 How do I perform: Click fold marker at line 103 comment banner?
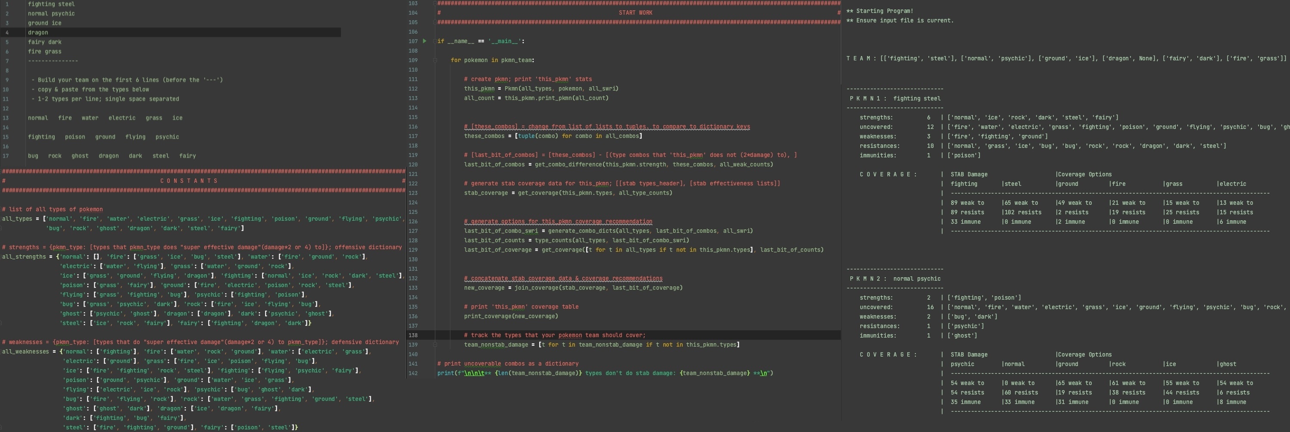coord(435,3)
